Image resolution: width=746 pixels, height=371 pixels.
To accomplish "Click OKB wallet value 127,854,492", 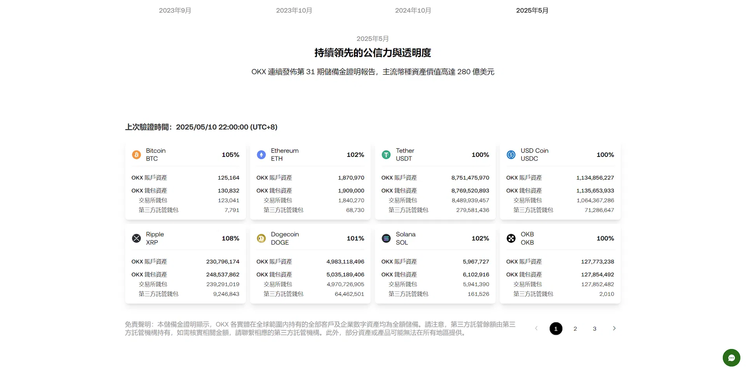I will click(598, 274).
